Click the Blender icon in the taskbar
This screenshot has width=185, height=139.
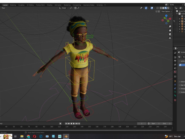pos(66,136)
